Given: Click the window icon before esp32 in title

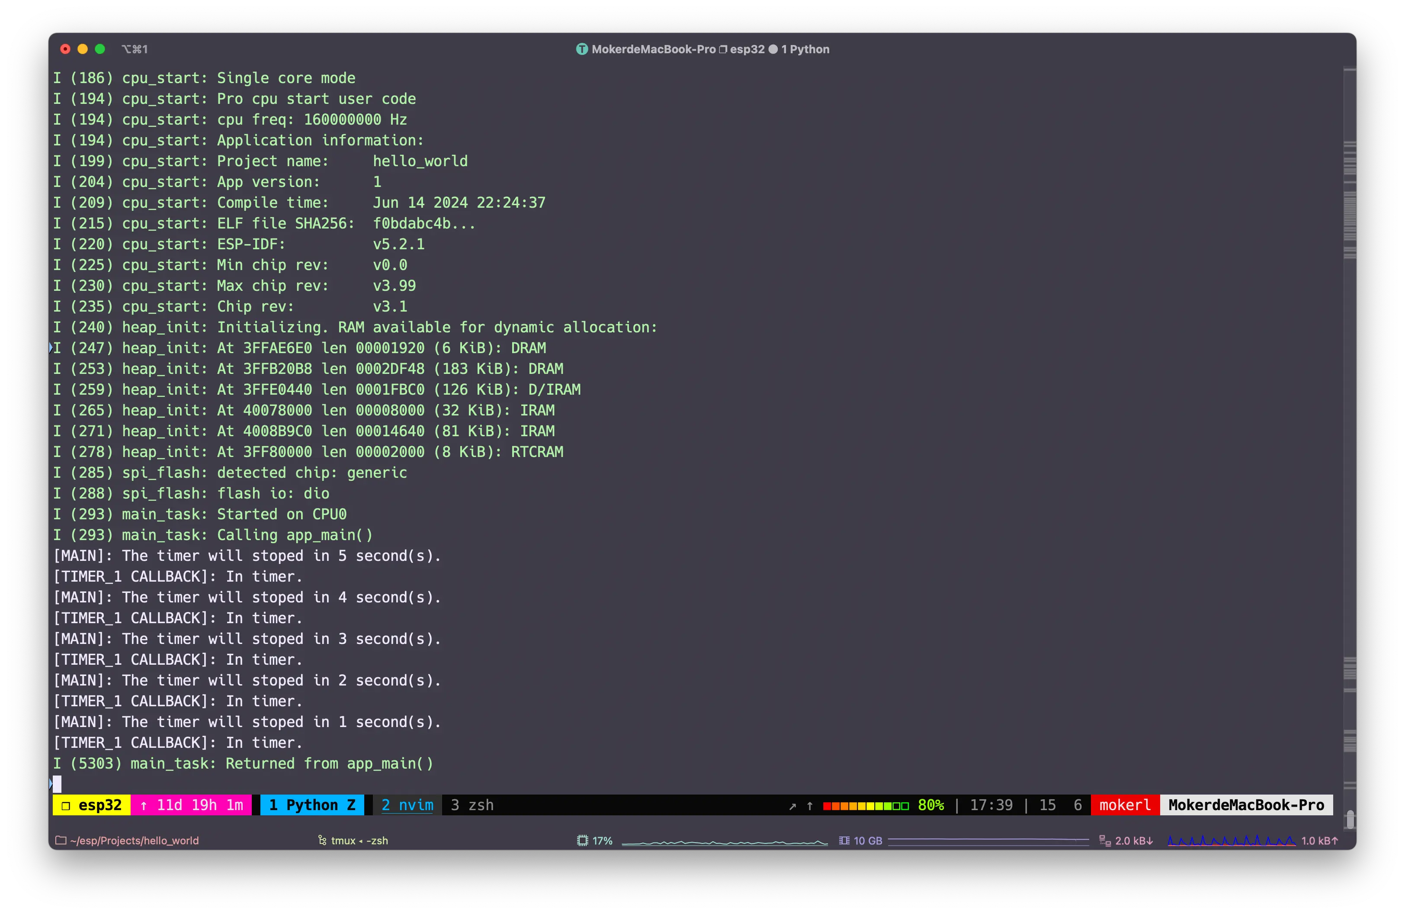Looking at the screenshot, I should (x=722, y=49).
